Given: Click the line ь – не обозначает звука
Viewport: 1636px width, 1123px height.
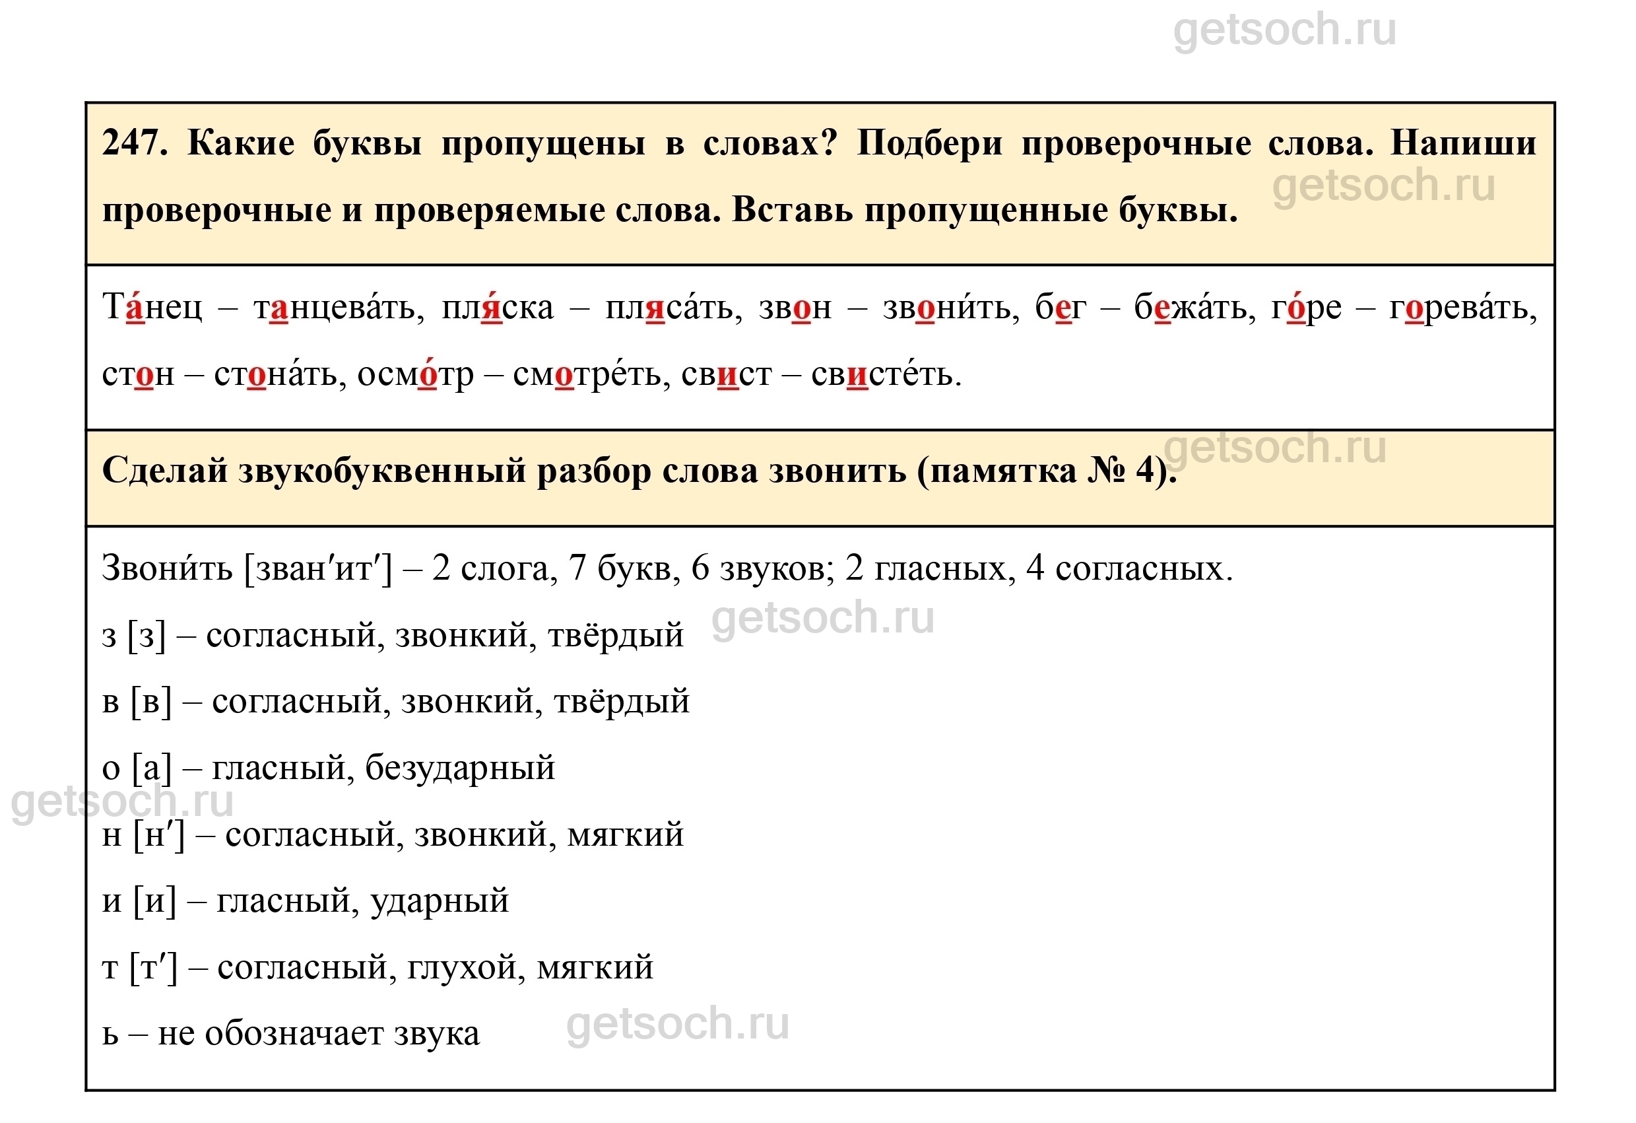Looking at the screenshot, I should [291, 1035].
